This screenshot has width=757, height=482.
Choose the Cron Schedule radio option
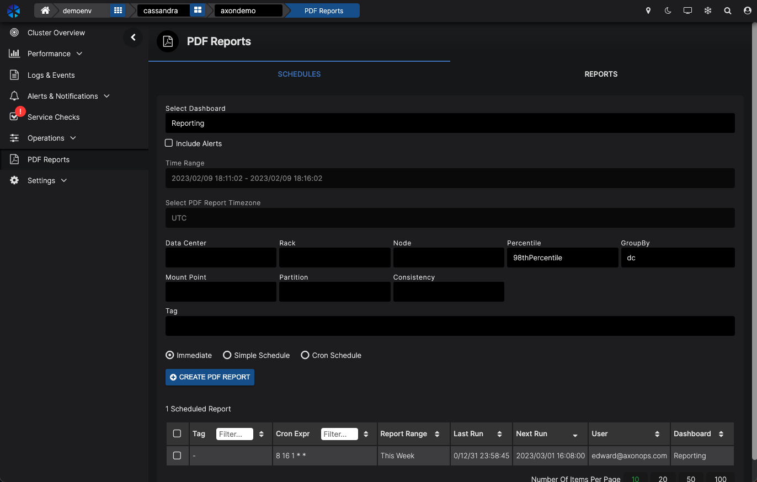click(x=305, y=355)
